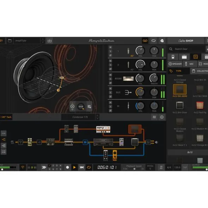Open the mic 1 model selector
This screenshot has height=208, width=208.
click(x=128, y=51)
